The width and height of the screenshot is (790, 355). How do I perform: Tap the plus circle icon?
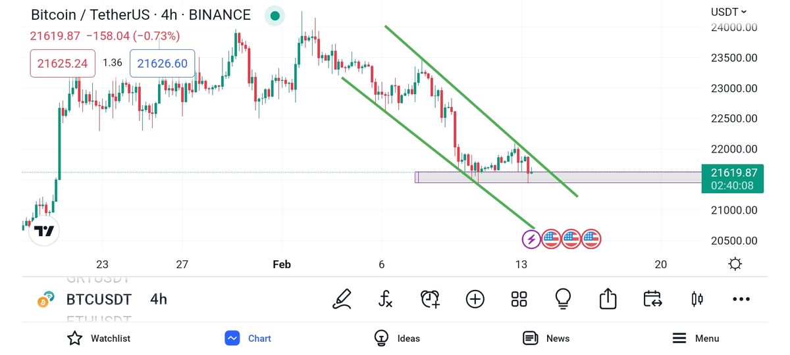[x=475, y=299]
